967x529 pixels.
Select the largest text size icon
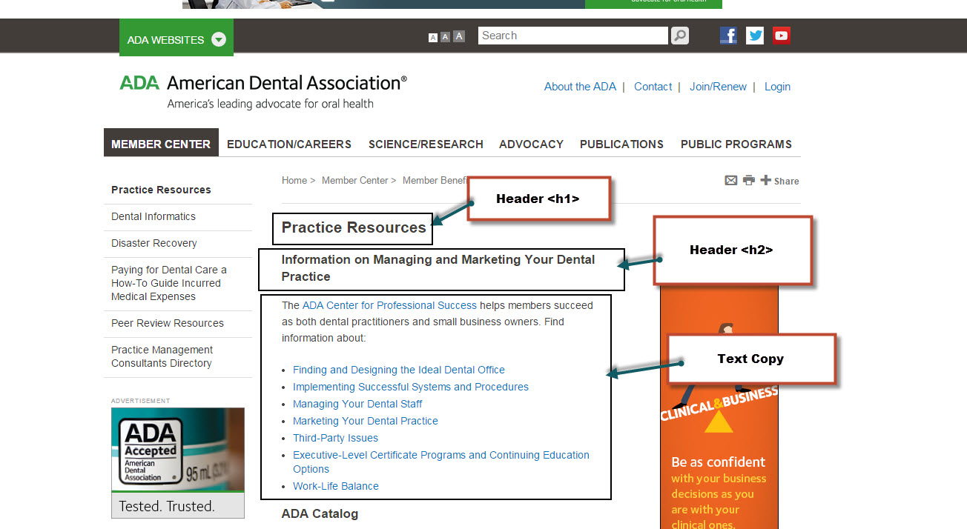(459, 36)
